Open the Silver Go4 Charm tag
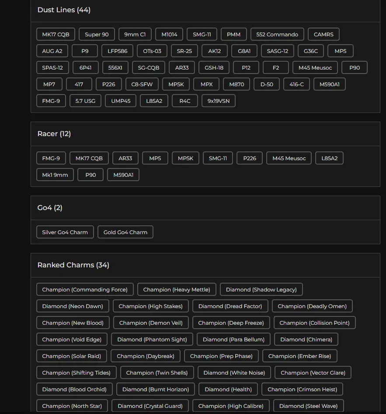Viewport: 386px width, 414px height. click(65, 232)
